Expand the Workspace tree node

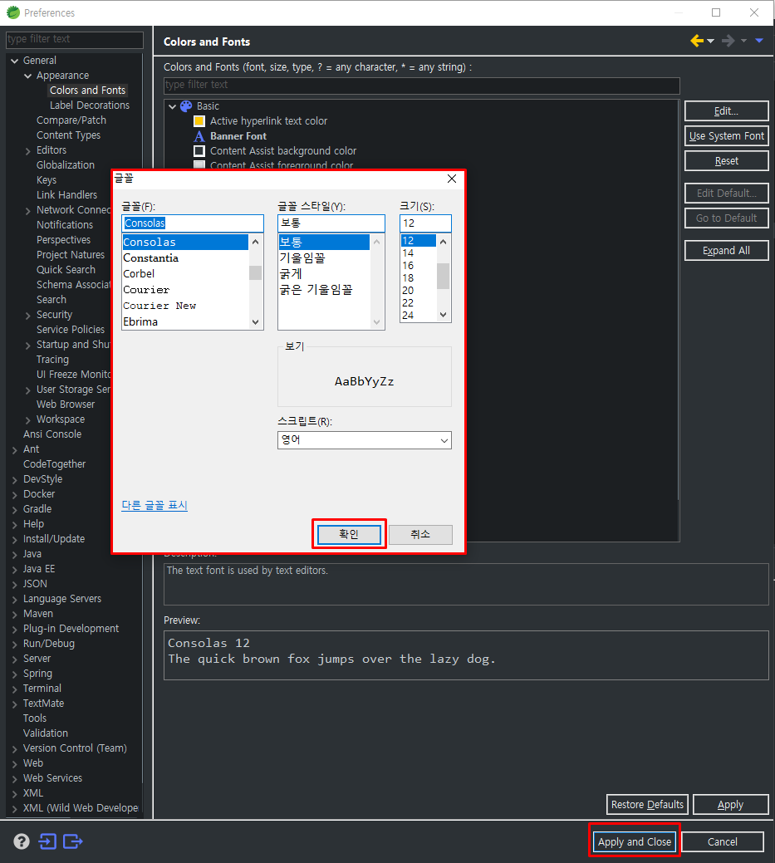[28, 420]
